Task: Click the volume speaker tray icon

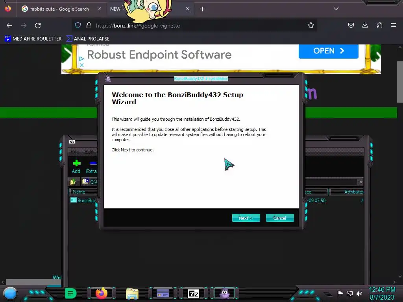Action: pyautogui.click(x=359, y=293)
